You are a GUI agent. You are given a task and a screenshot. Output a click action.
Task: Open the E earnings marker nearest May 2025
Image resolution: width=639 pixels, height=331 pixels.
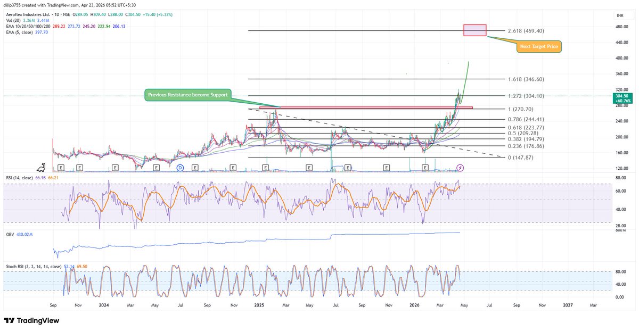(309, 168)
